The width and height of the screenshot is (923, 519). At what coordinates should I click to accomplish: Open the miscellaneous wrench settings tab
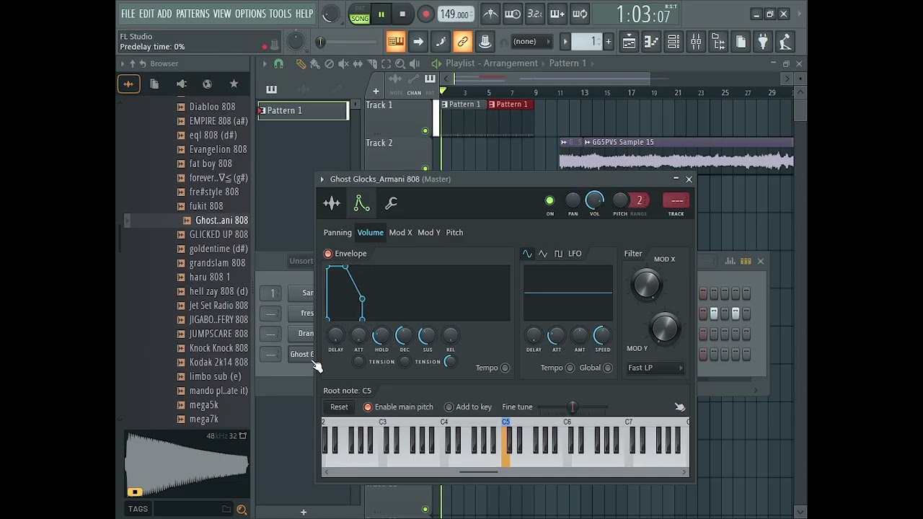392,203
